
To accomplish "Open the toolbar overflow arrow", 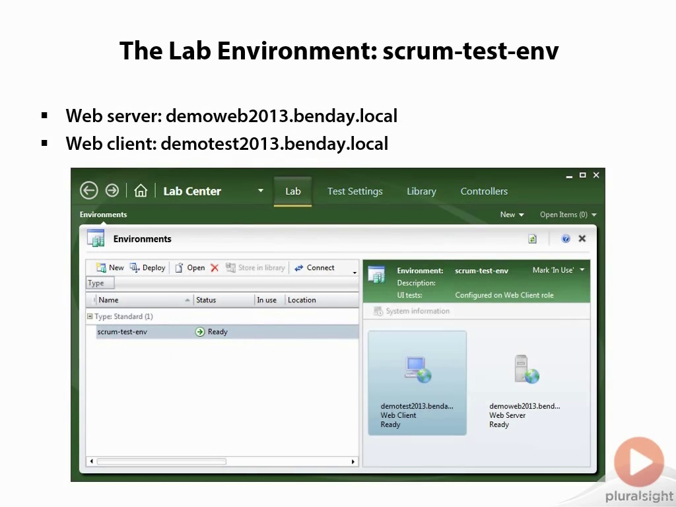I will point(355,273).
